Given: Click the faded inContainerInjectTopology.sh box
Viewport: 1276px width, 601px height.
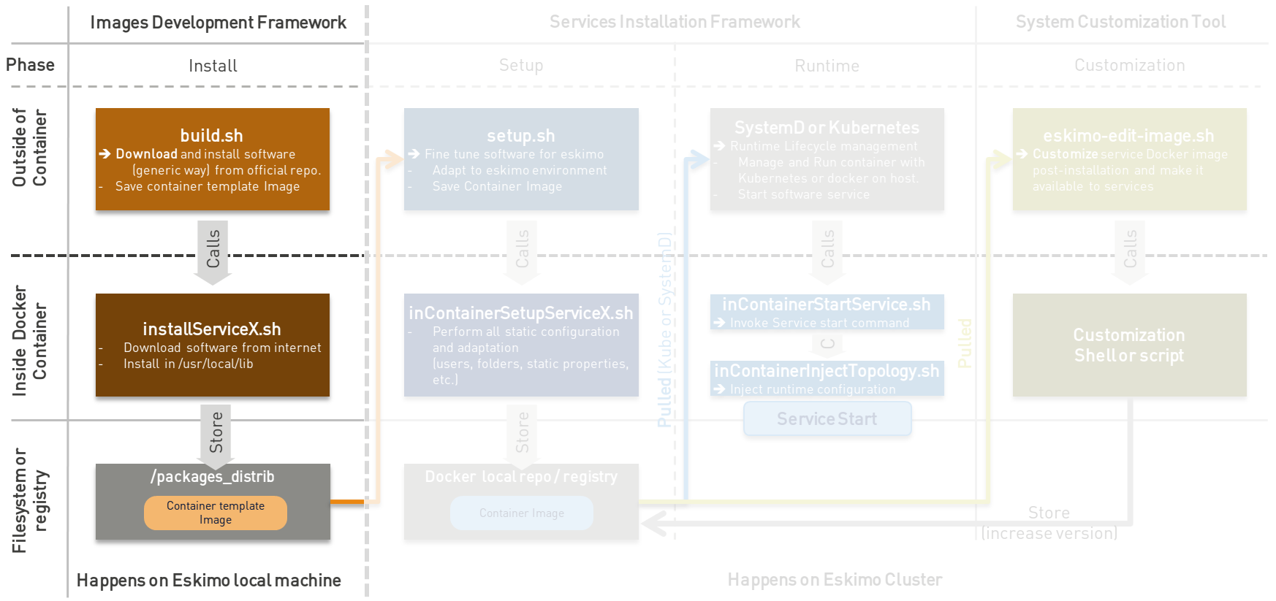Looking at the screenshot, I should click(827, 378).
